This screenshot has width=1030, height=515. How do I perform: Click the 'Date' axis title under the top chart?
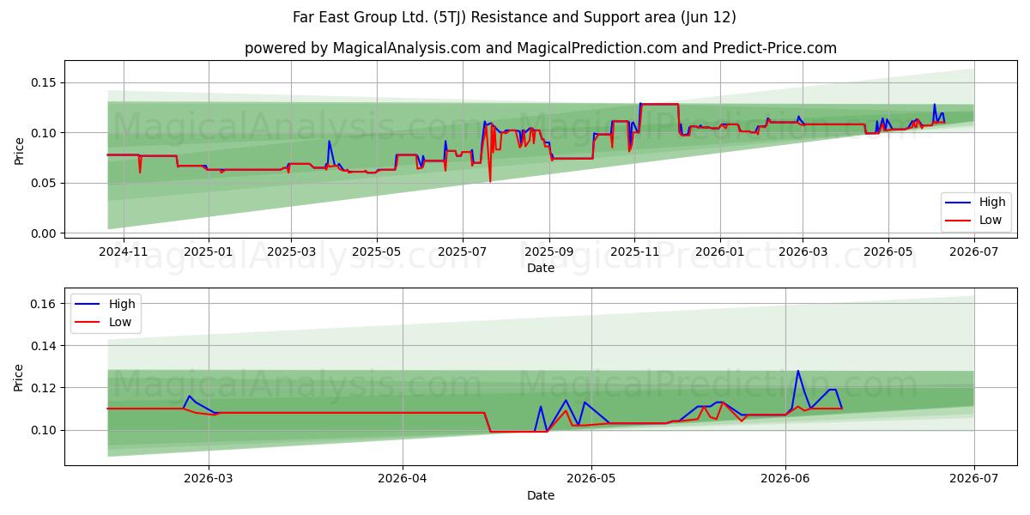541,268
